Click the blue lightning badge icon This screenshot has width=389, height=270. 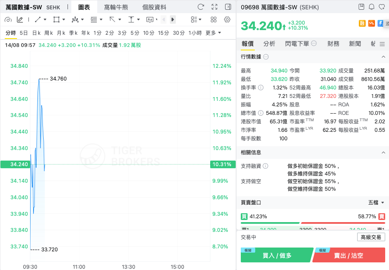coord(380,24)
